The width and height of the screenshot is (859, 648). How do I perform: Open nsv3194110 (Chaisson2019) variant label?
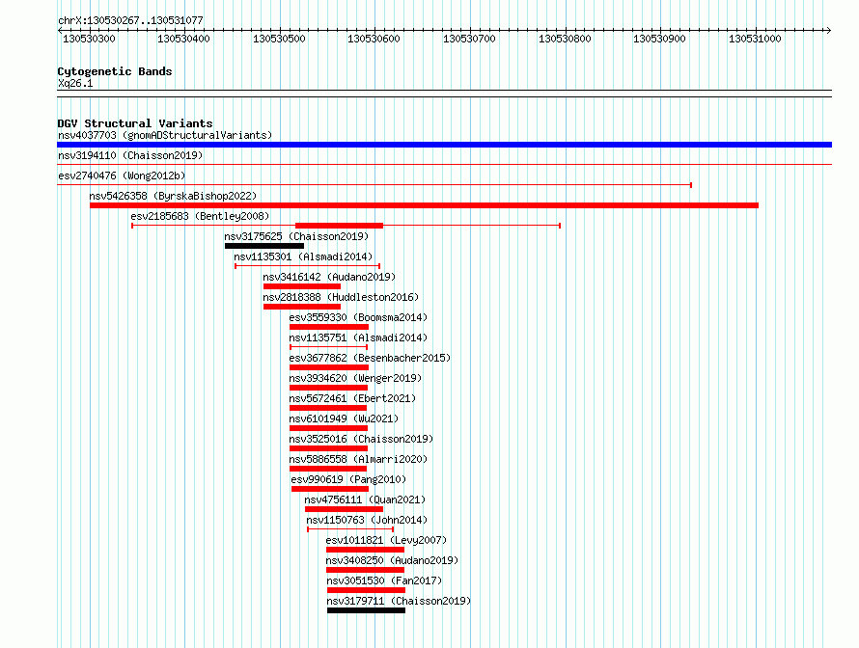(x=130, y=155)
